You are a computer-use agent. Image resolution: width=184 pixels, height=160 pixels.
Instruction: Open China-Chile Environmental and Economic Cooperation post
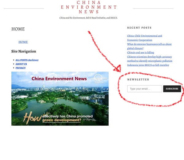pos(144,38)
